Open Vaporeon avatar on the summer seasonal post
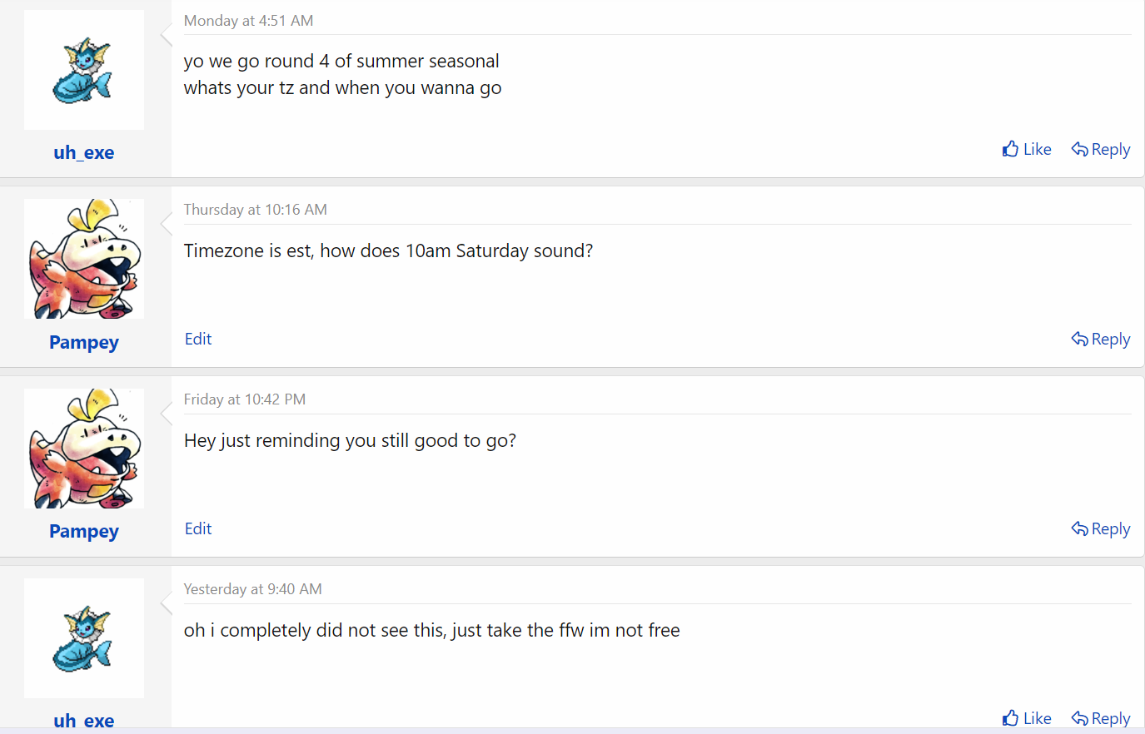This screenshot has height=734, width=1145. 83,70
